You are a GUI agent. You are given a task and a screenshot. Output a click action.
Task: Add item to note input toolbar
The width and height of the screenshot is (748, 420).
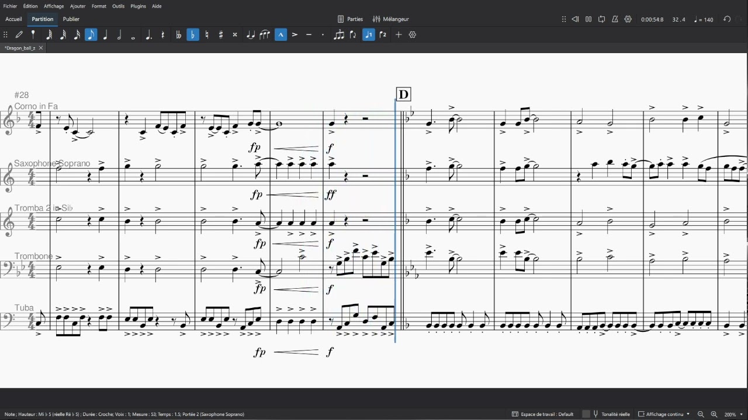399,35
